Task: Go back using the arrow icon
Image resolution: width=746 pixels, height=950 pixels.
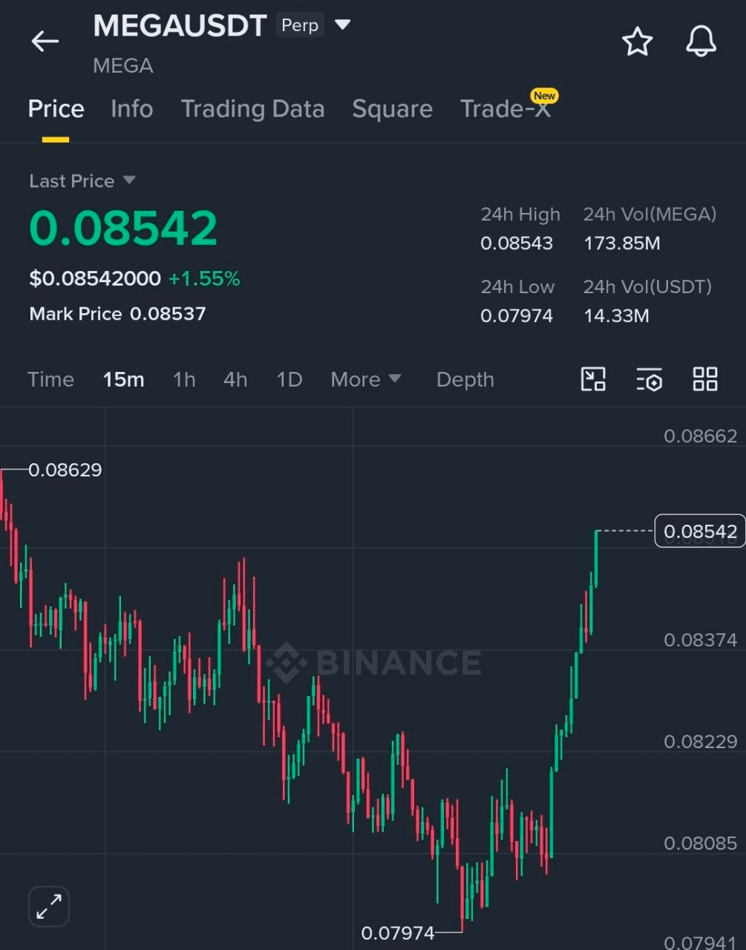Action: click(45, 41)
